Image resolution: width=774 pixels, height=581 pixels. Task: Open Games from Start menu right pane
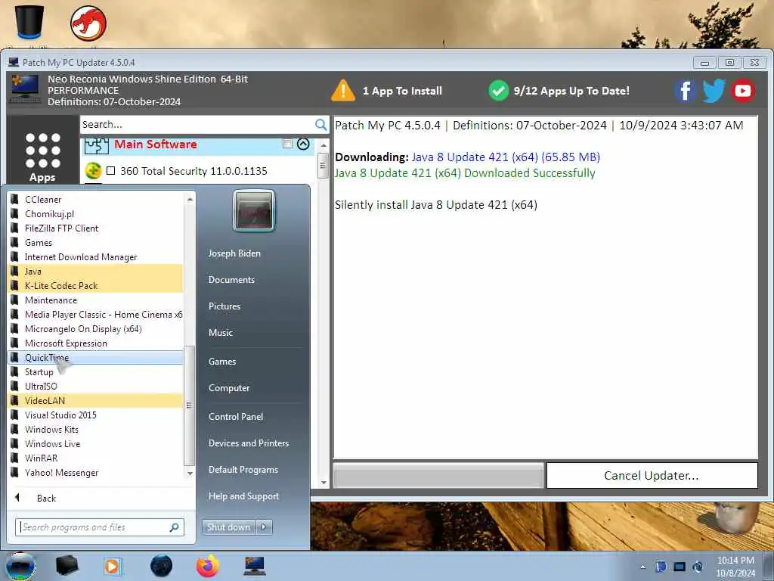coord(222,362)
